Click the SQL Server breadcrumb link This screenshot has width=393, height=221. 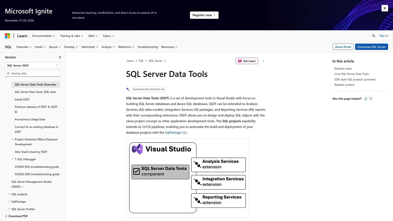click(155, 61)
